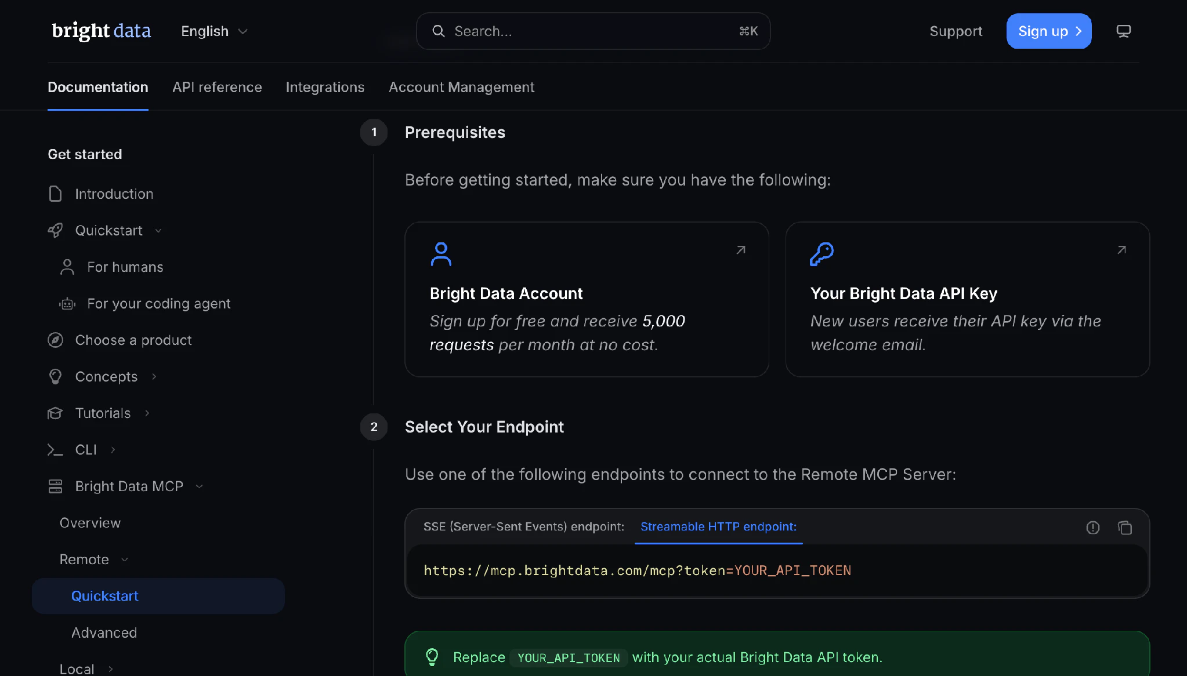Open the Support link
Image resolution: width=1187 pixels, height=676 pixels.
pyautogui.click(x=956, y=31)
